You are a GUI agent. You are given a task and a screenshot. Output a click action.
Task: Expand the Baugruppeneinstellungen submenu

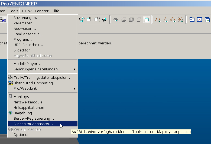(43, 69)
